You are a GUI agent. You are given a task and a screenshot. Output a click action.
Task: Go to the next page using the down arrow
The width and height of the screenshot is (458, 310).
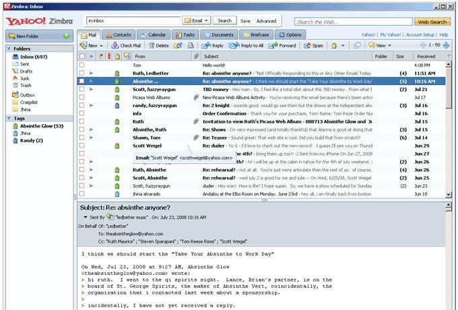click(446, 45)
